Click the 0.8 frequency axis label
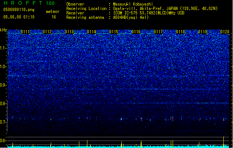233x148 pixels. (3, 104)
